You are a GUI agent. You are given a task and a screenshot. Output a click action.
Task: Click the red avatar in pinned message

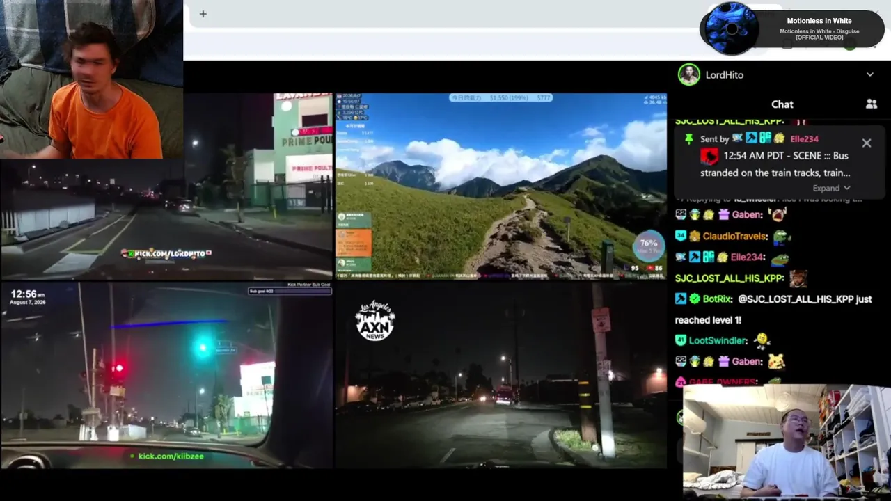tap(709, 156)
